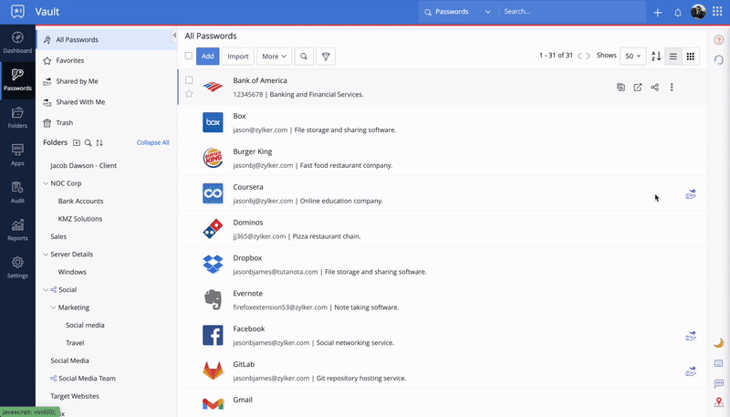730x417 pixels.
Task: Sort folders icon
Action: (99, 143)
